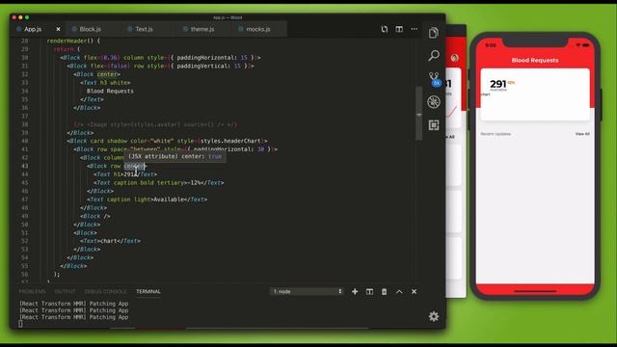
Task: Select the TERMINAL panel tab
Action: 148,291
